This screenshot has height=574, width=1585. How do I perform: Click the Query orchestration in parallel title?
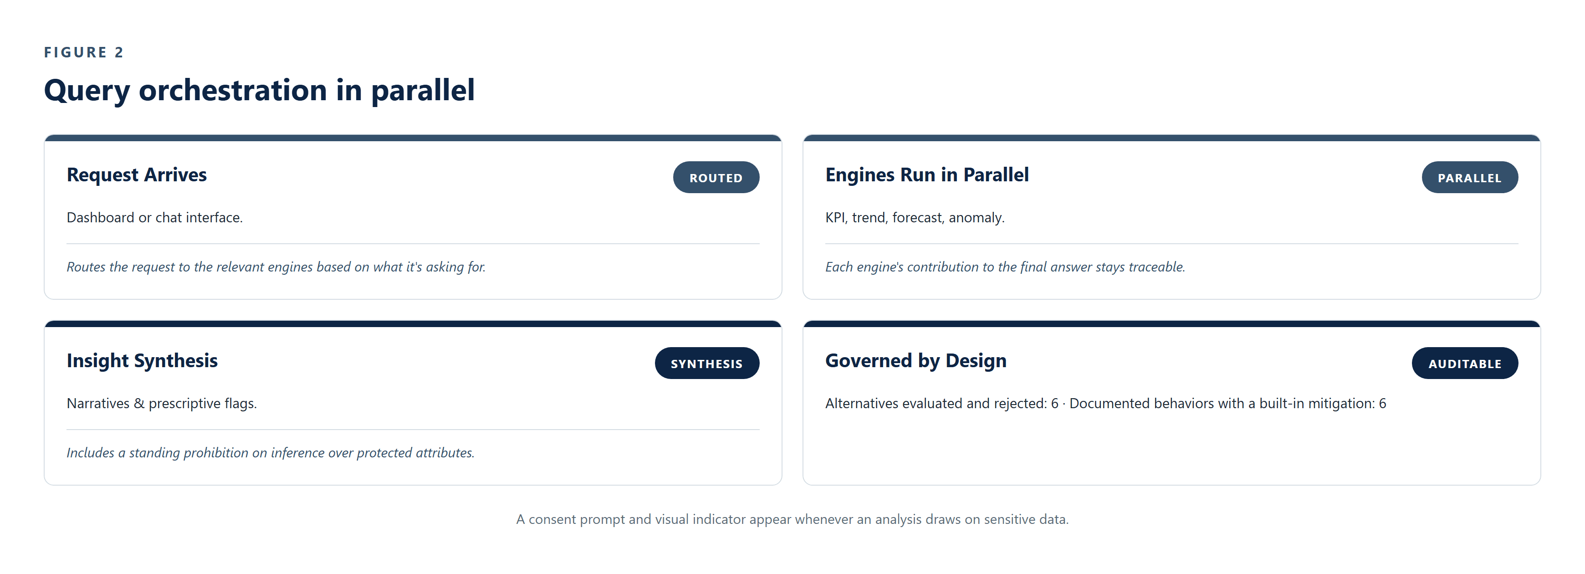click(x=259, y=91)
